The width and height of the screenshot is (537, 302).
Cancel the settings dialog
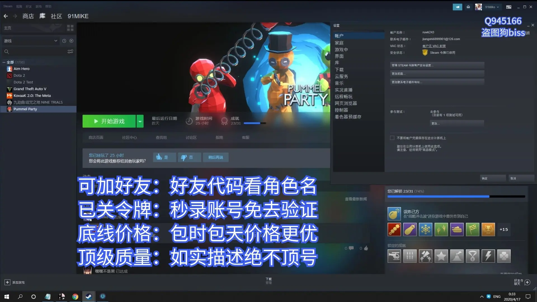tap(521, 178)
